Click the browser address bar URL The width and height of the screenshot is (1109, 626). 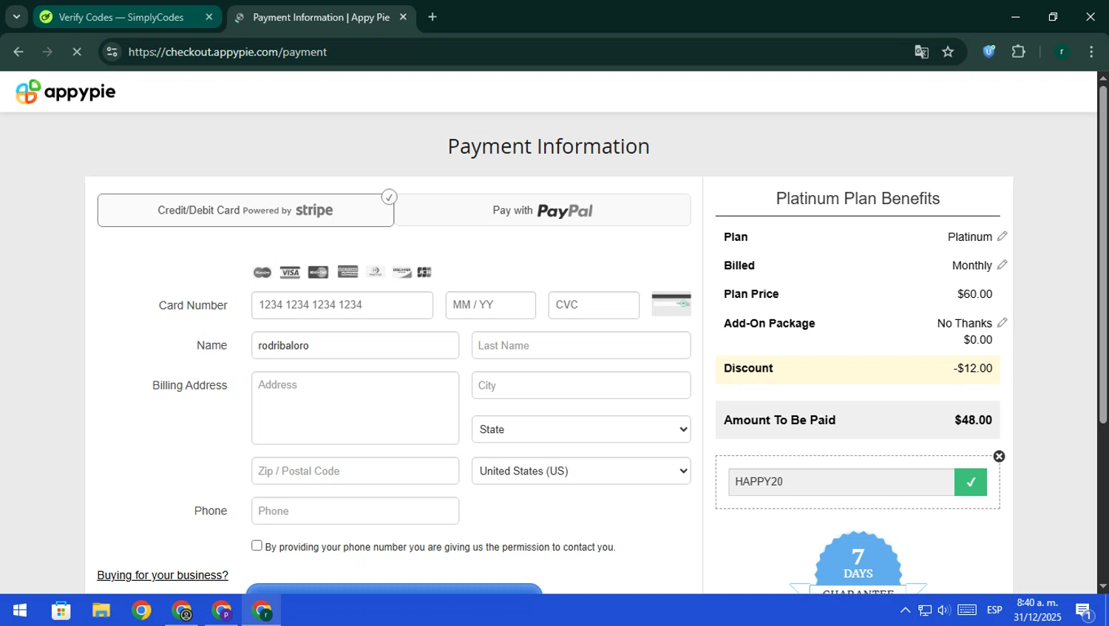[x=228, y=52]
